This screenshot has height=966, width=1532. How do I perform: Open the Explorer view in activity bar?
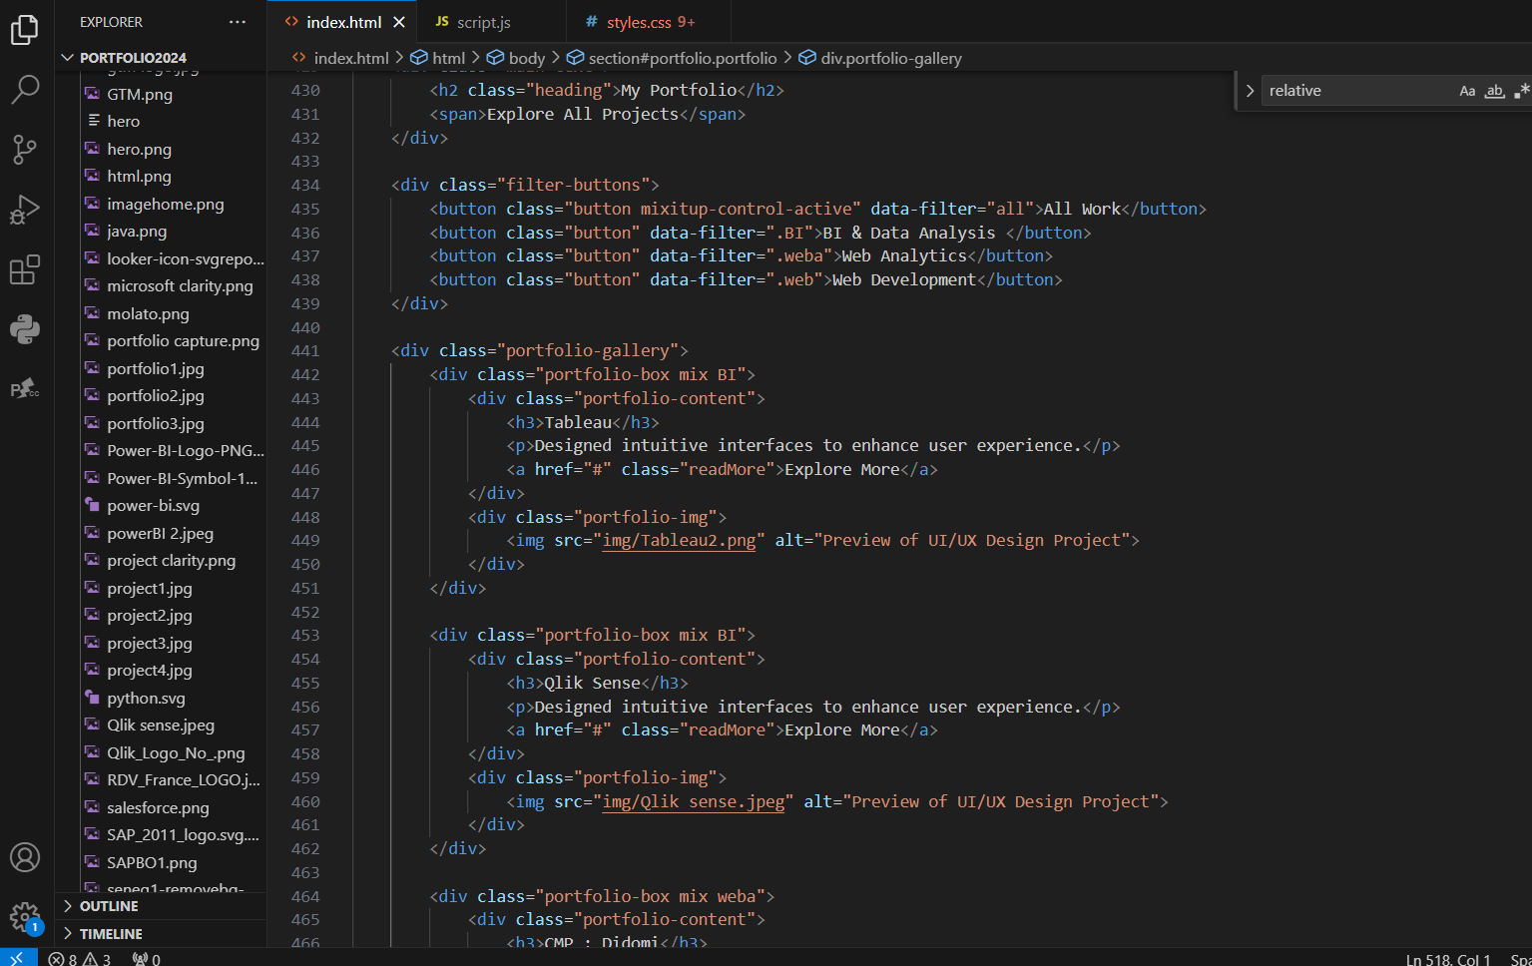point(25,30)
